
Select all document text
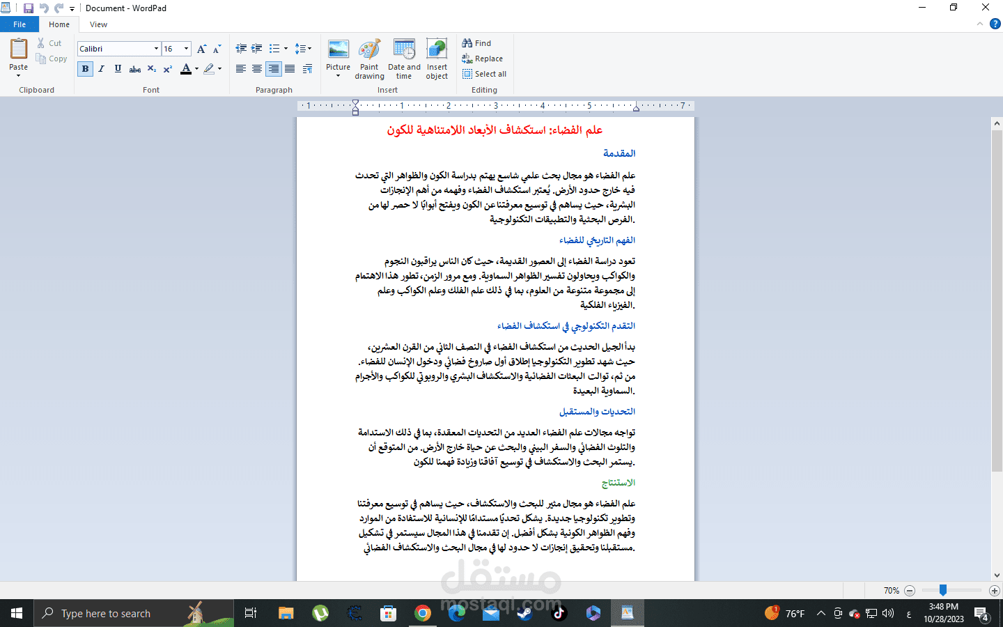[x=484, y=74]
